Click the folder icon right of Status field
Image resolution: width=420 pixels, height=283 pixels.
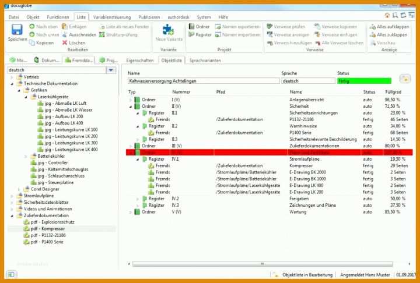(405, 79)
